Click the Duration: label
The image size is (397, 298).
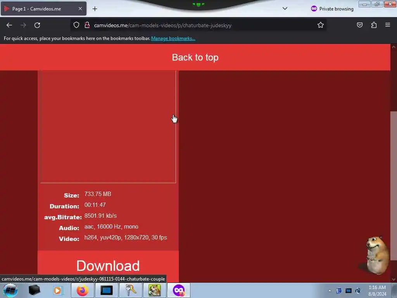pyautogui.click(x=65, y=206)
